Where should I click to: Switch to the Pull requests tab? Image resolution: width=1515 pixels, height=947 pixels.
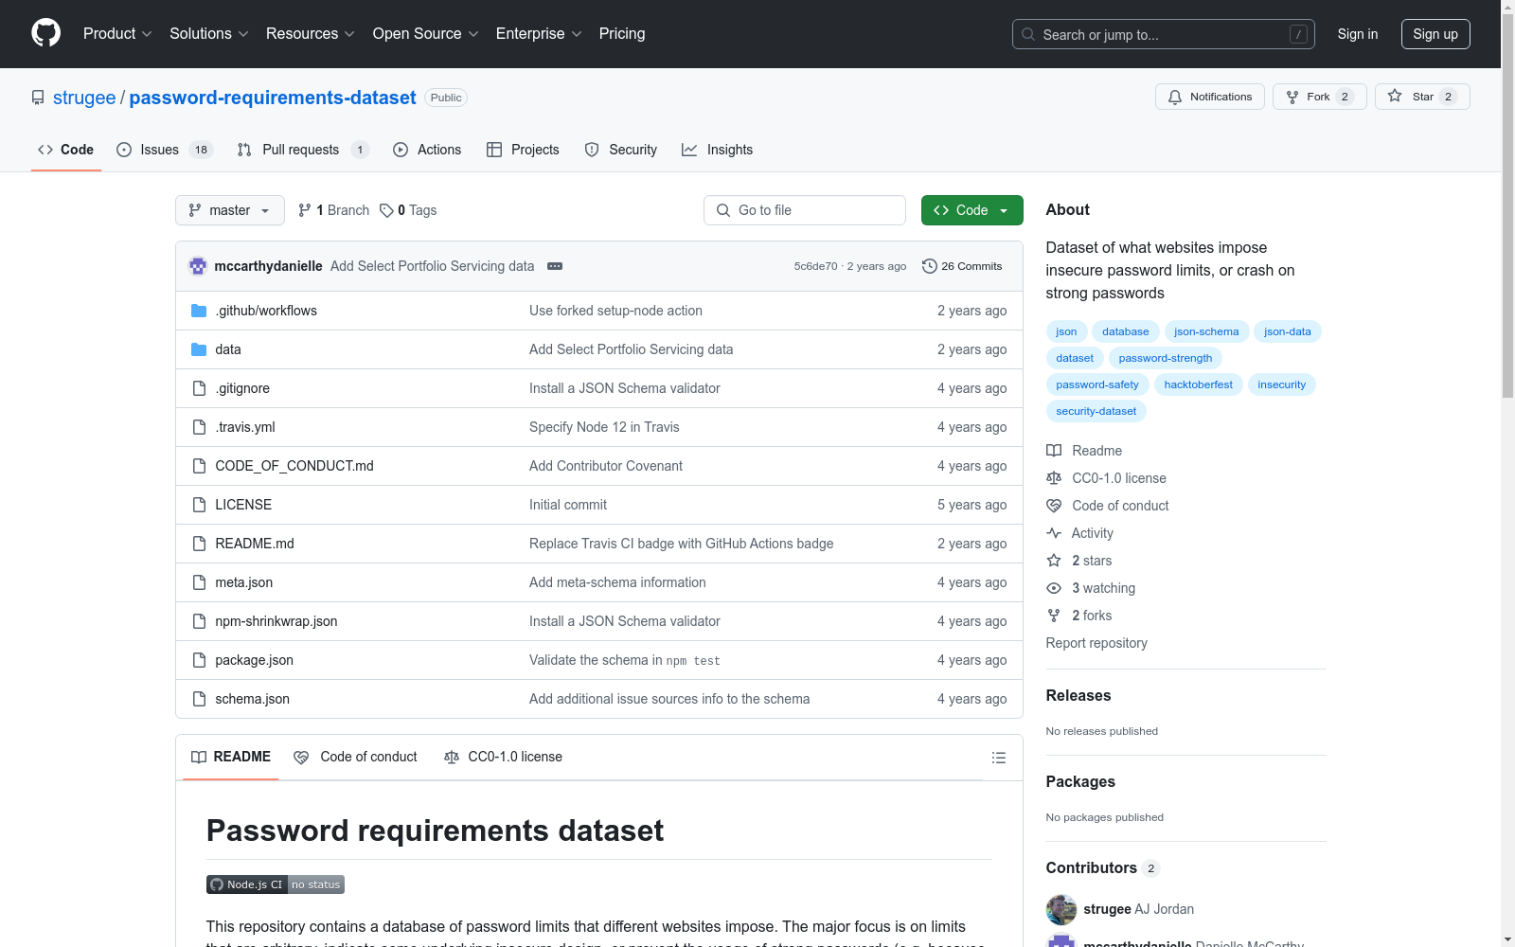coord(302,150)
